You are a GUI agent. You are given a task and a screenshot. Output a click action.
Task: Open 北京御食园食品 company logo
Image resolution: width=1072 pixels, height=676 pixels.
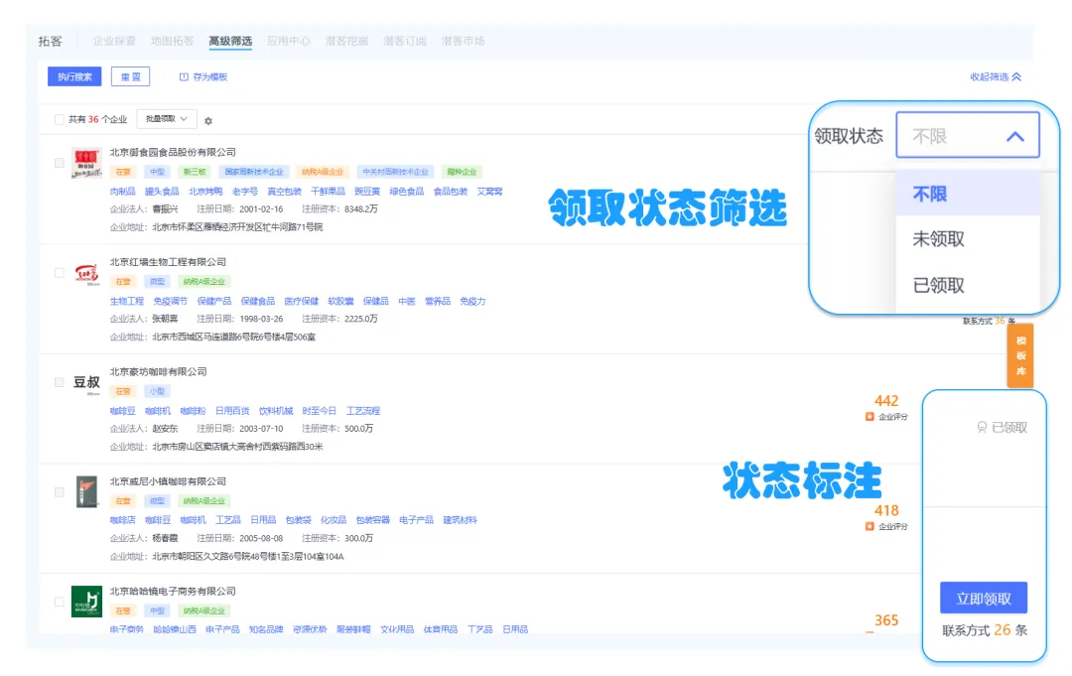86,164
